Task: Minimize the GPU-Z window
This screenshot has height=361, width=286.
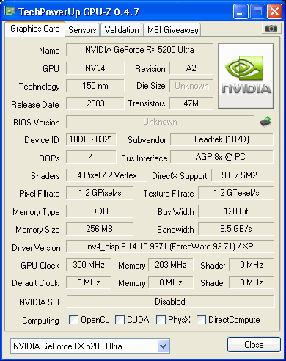Action: (x=241, y=12)
